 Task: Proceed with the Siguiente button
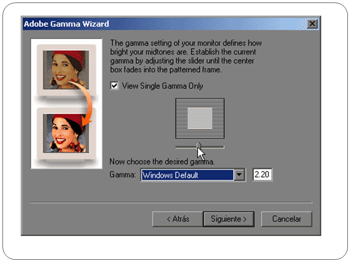[x=229, y=219]
